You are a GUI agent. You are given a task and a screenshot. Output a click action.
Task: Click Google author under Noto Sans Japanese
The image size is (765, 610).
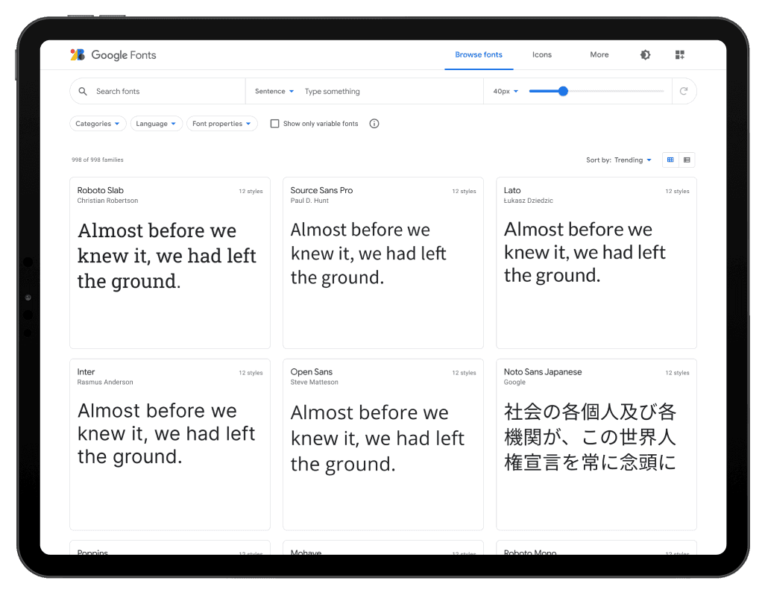click(514, 382)
